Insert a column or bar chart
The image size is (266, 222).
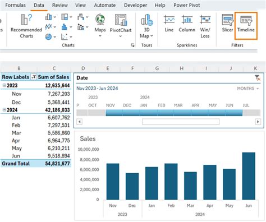[48, 17]
